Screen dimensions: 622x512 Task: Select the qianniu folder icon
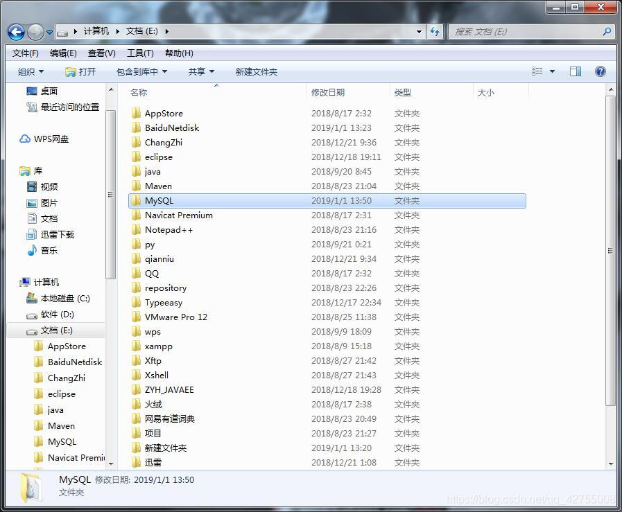(136, 259)
